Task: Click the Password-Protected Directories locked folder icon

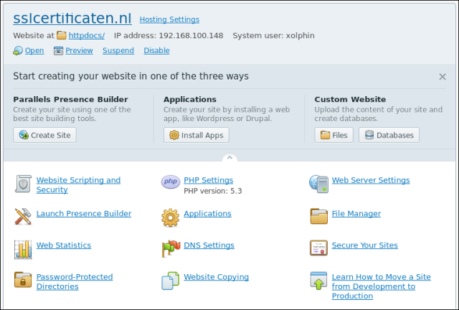Action: (23, 280)
